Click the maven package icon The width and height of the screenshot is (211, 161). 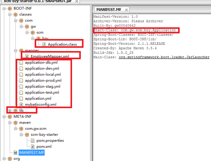[x=16, y=123]
